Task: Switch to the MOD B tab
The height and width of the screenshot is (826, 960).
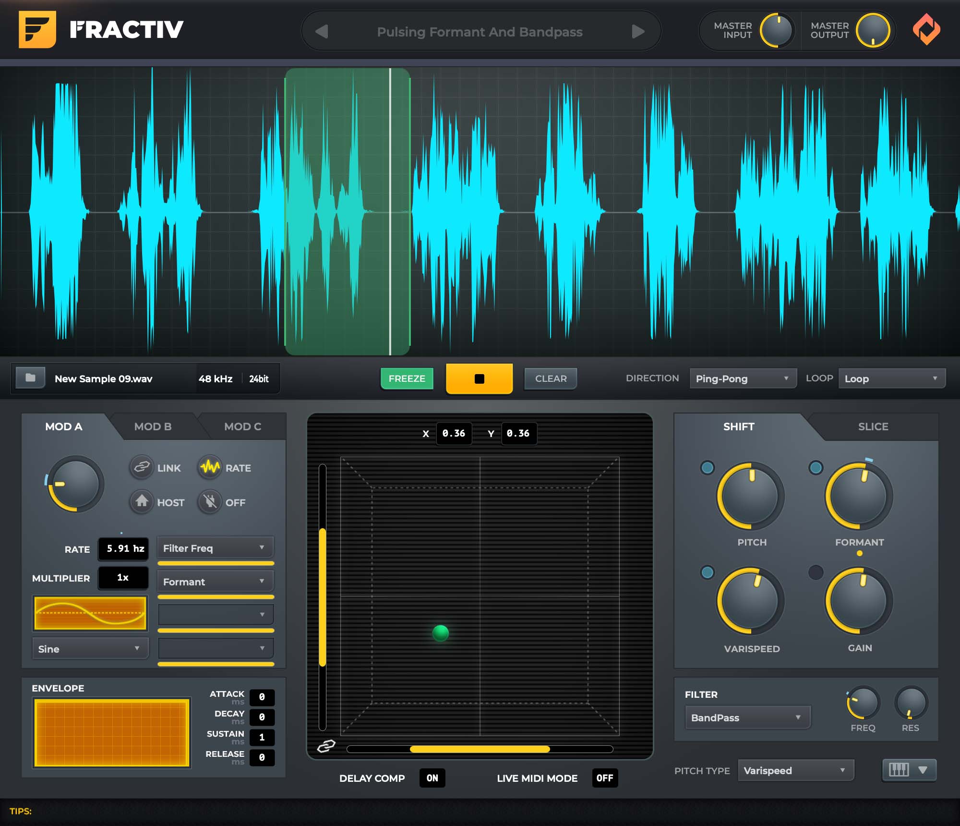Action: 153,426
